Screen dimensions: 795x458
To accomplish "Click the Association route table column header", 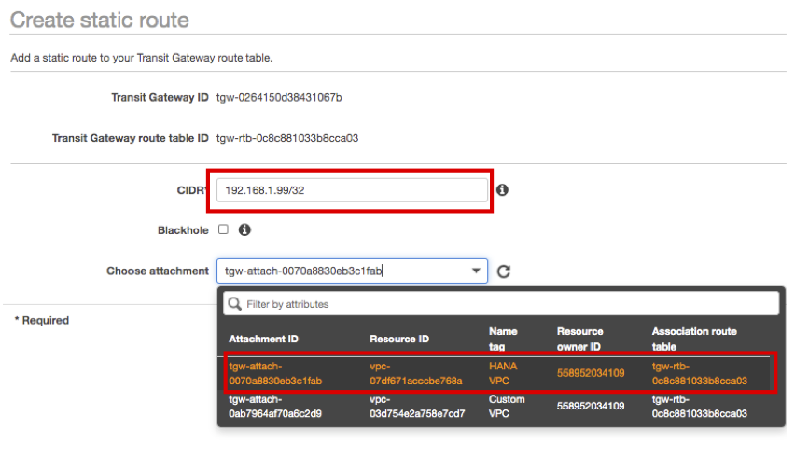I will tap(693, 338).
